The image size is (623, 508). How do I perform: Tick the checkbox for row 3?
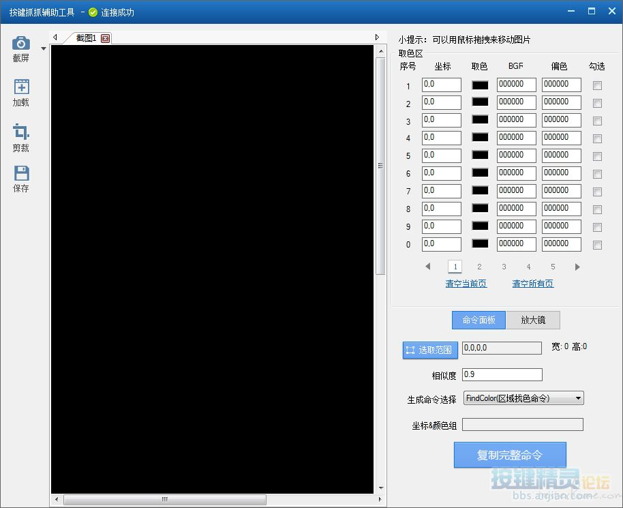point(597,121)
